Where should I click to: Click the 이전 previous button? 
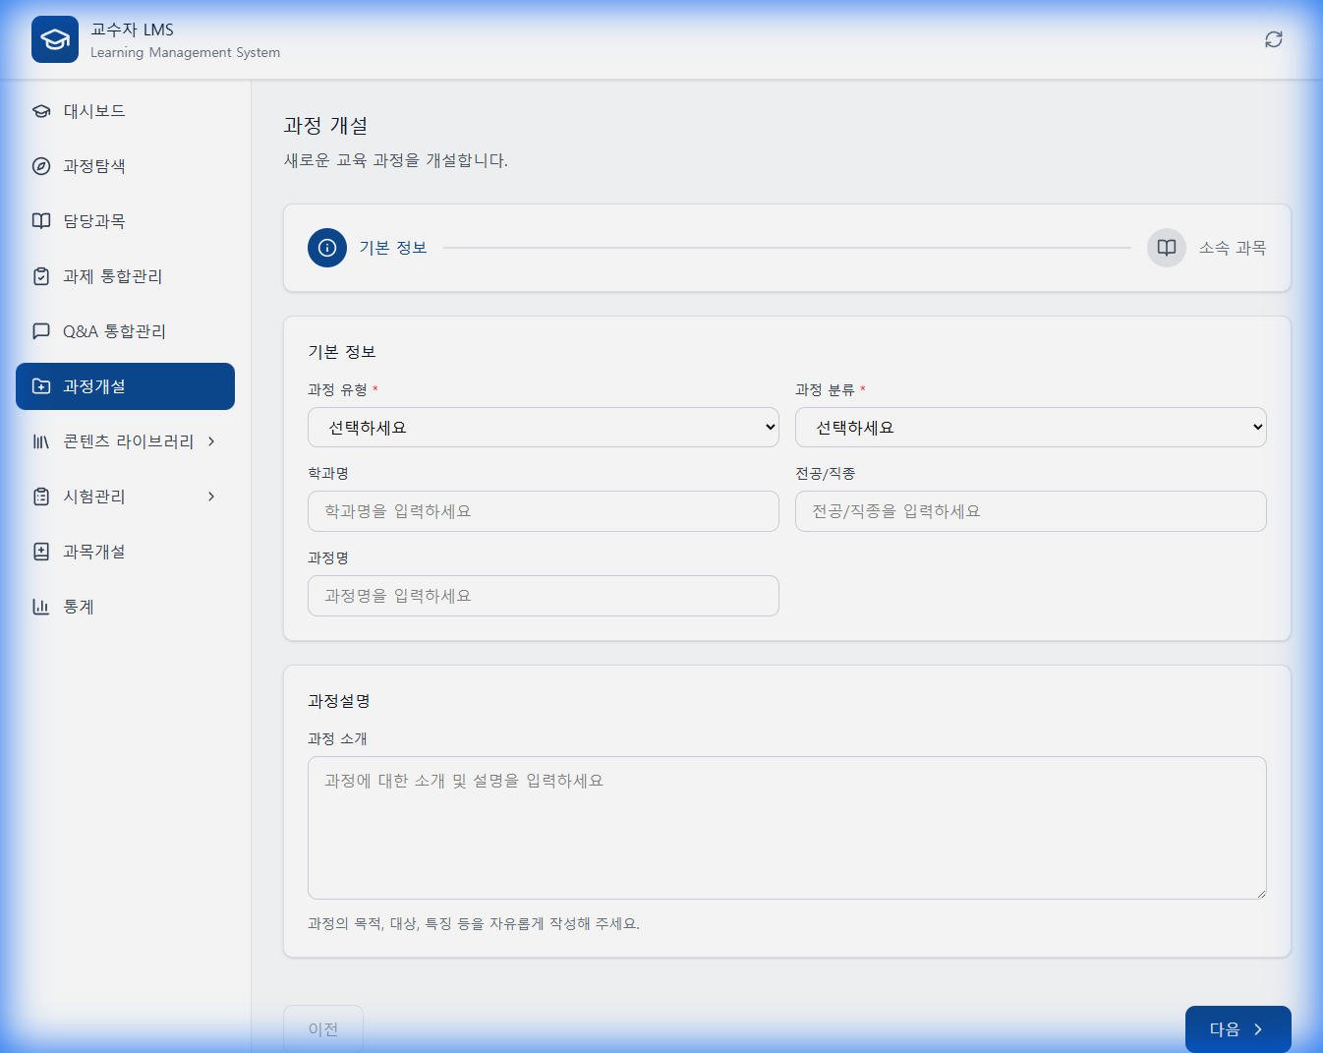tap(322, 1028)
